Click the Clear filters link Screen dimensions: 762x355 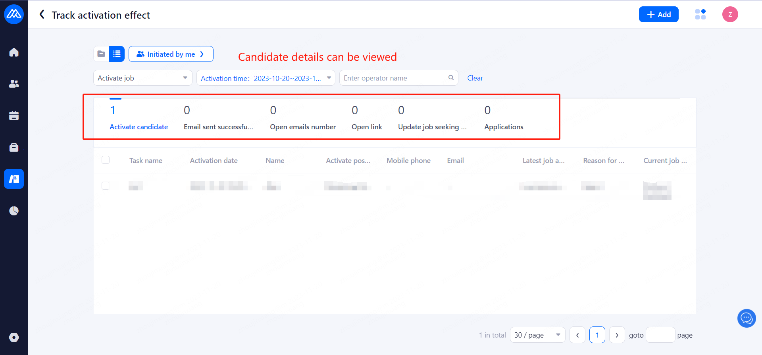[475, 78]
